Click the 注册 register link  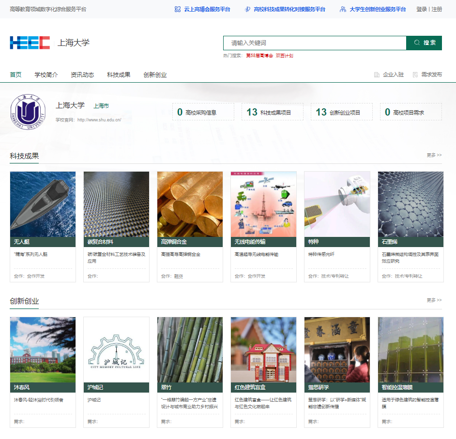pos(437,9)
